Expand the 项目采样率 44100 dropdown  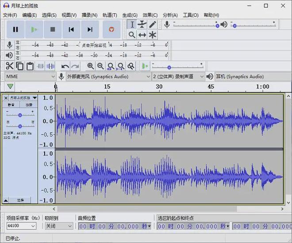point(21,226)
